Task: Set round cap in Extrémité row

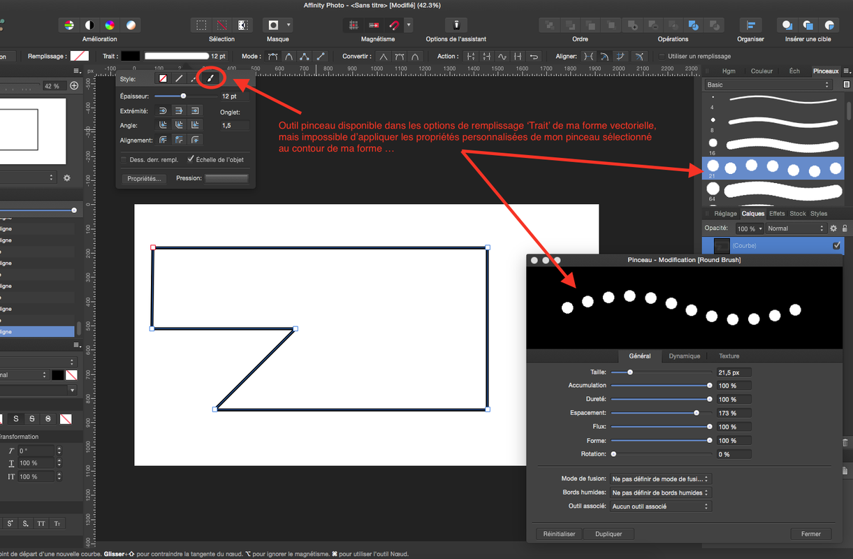Action: 163,110
